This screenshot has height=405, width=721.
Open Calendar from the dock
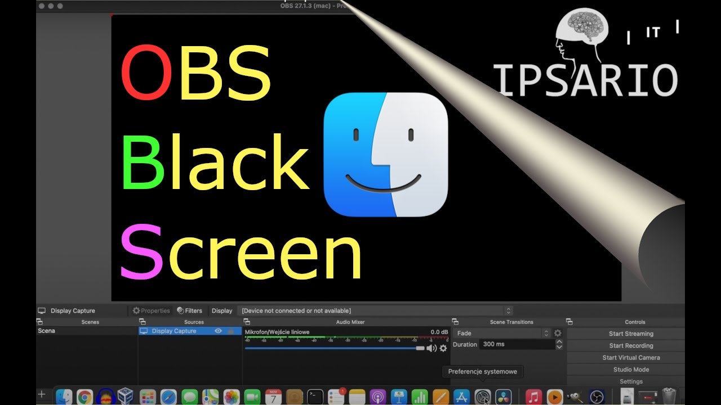tap(273, 397)
